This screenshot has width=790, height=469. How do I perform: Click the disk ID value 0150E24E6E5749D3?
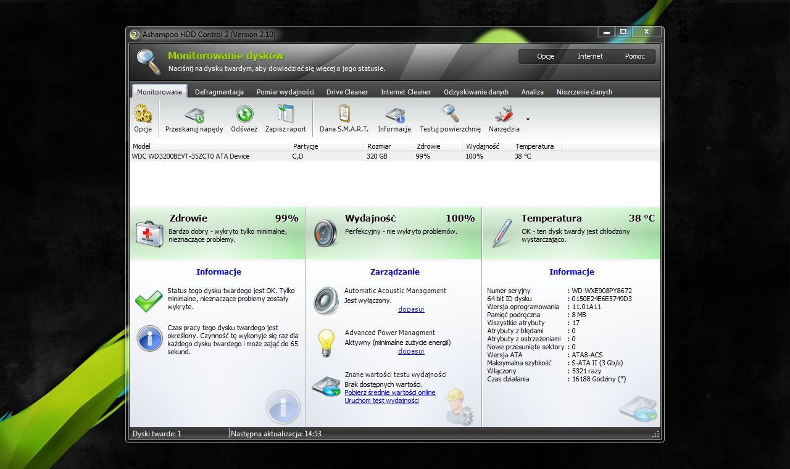coord(602,299)
